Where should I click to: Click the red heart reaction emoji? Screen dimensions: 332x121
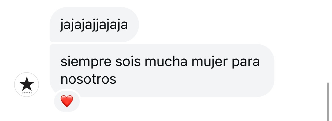pyautogui.click(x=67, y=101)
